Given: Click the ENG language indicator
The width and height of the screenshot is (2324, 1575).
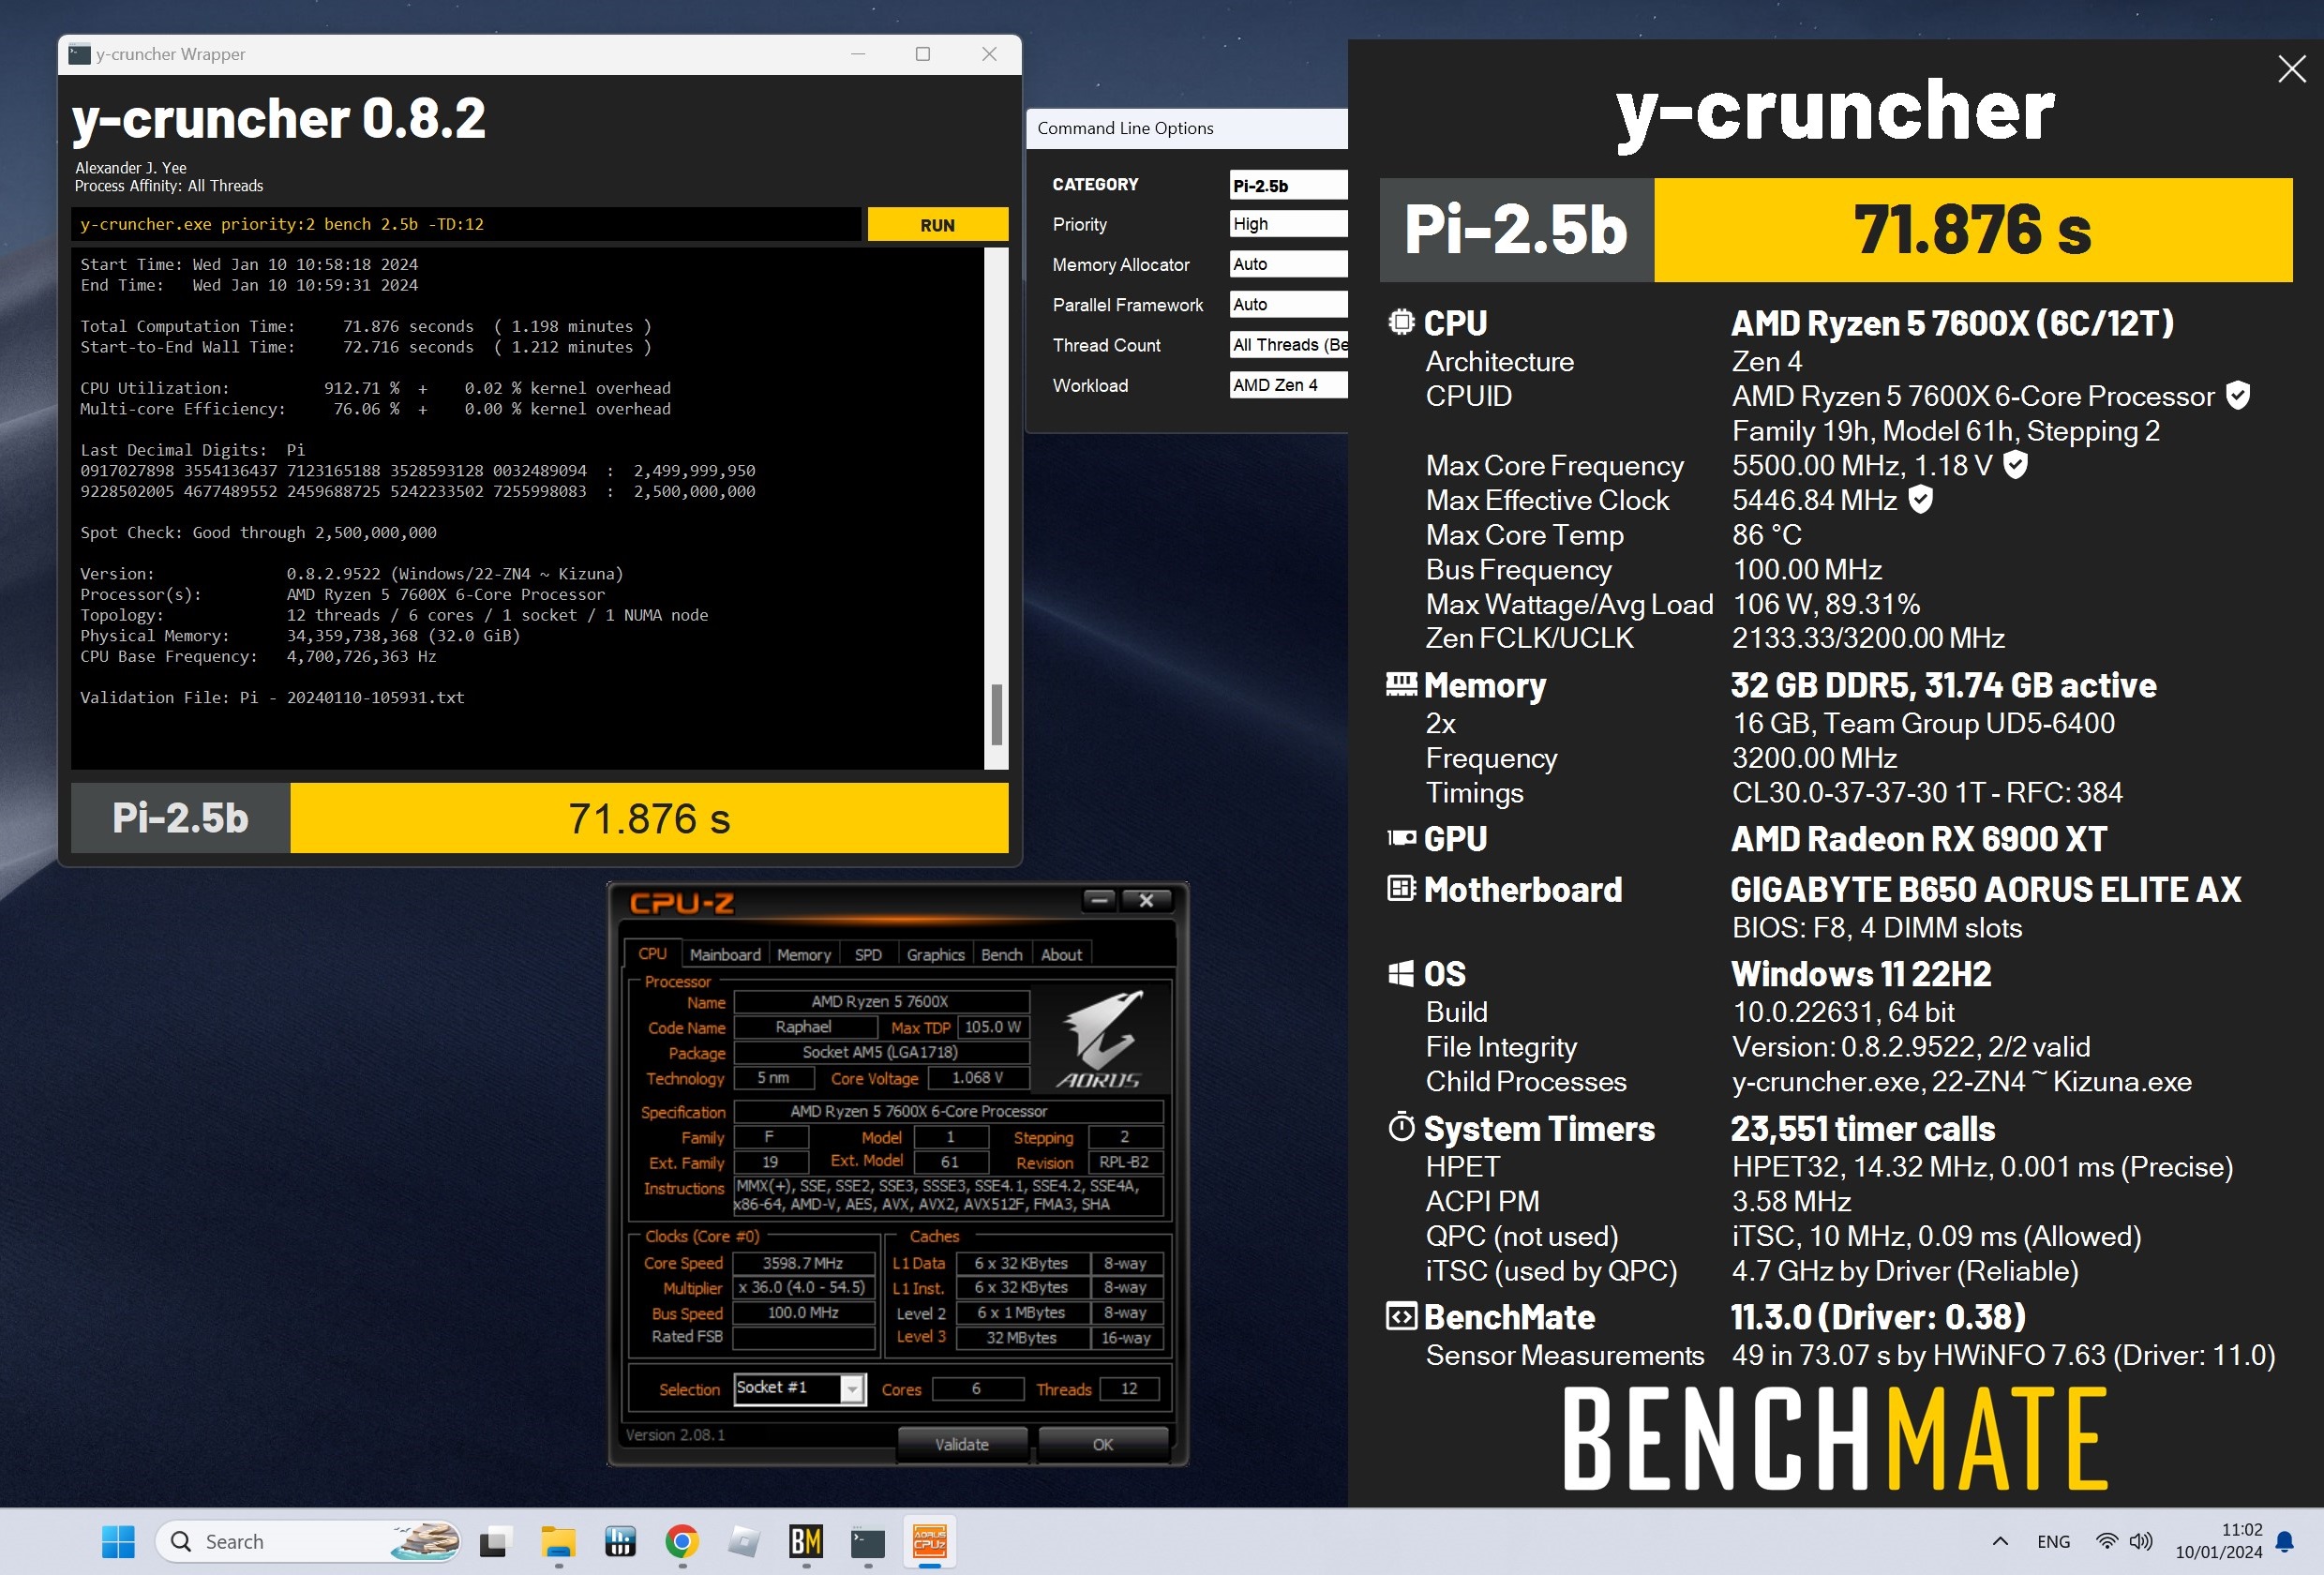Looking at the screenshot, I should [2053, 1541].
